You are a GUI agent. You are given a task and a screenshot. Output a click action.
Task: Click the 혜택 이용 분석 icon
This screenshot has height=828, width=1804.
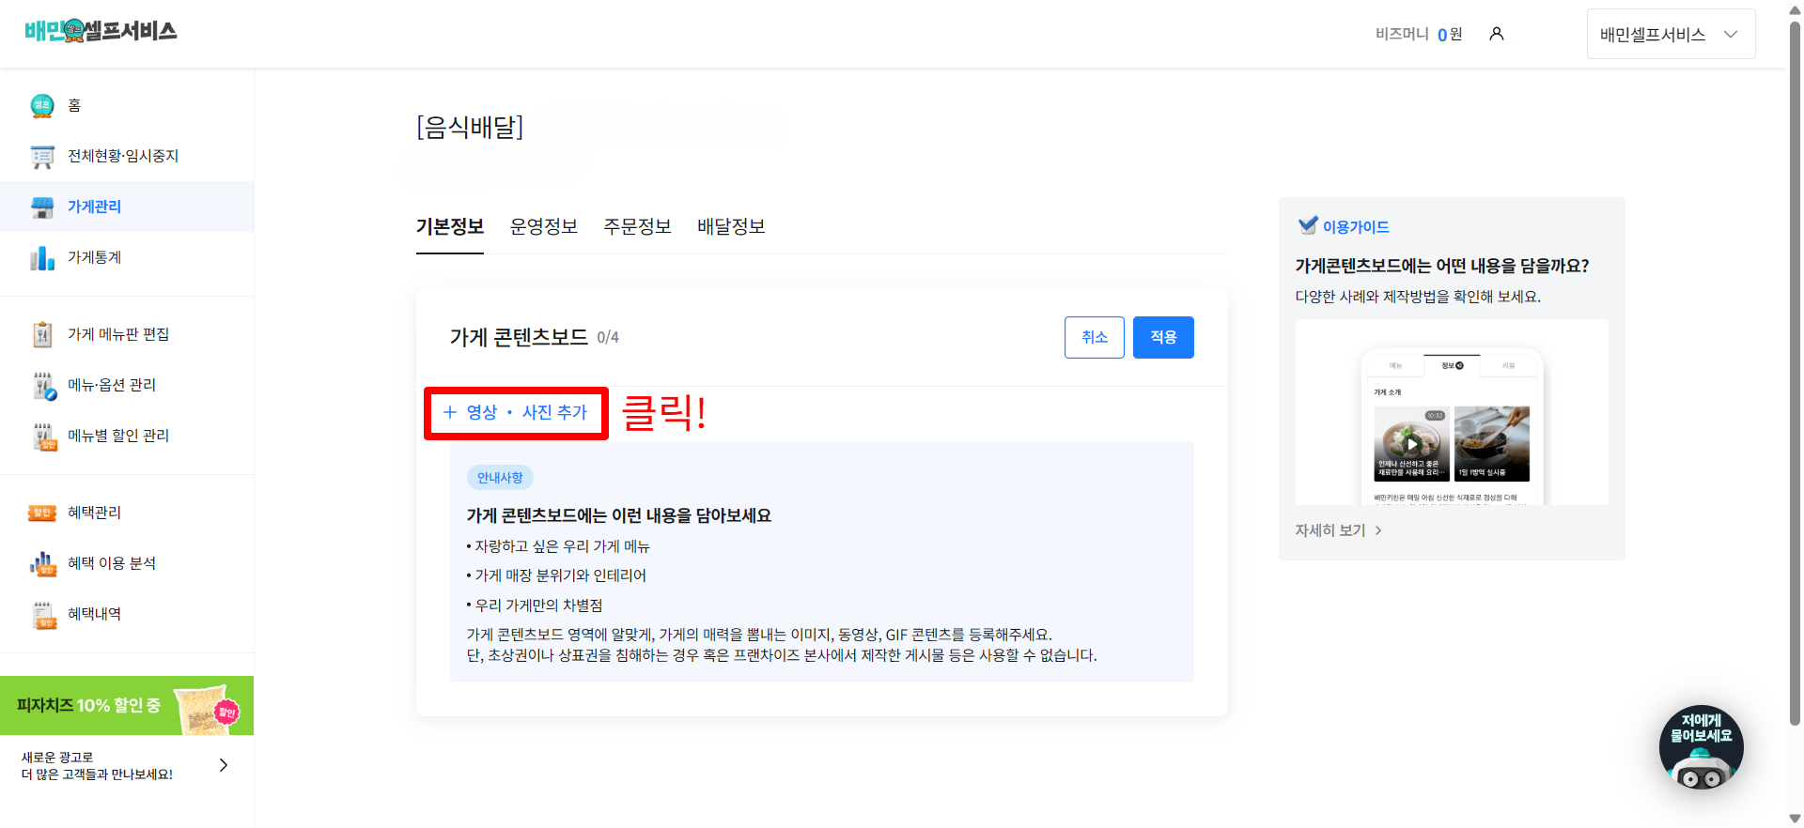point(43,563)
